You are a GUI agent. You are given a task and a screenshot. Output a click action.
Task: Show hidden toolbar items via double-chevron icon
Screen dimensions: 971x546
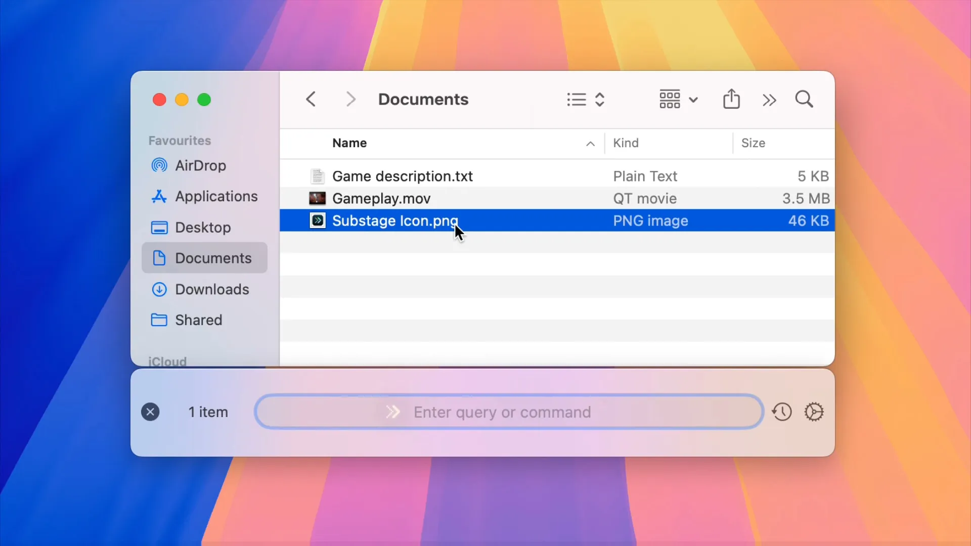[x=769, y=99]
